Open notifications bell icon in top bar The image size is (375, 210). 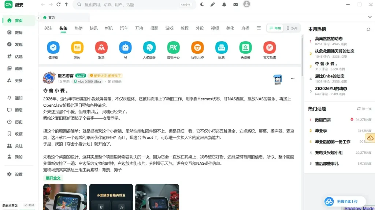click(x=224, y=4)
